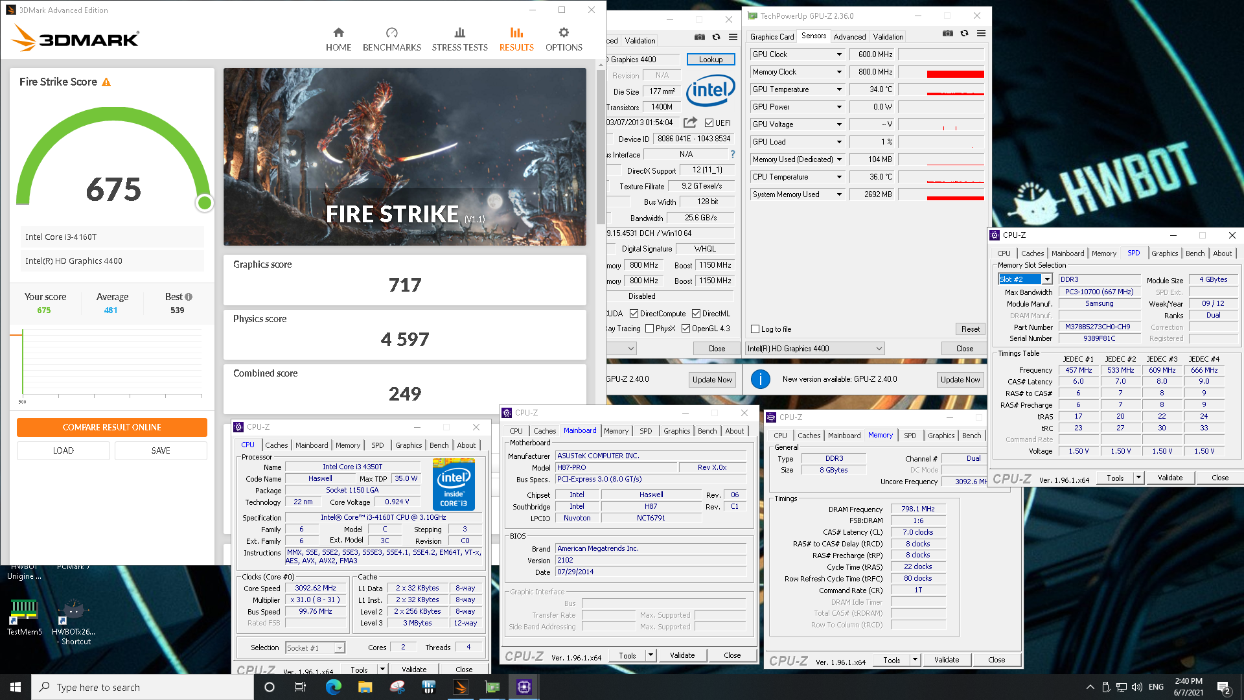The width and height of the screenshot is (1244, 700).
Task: Click refresh icon in left GPU-Z window
Action: (x=716, y=37)
